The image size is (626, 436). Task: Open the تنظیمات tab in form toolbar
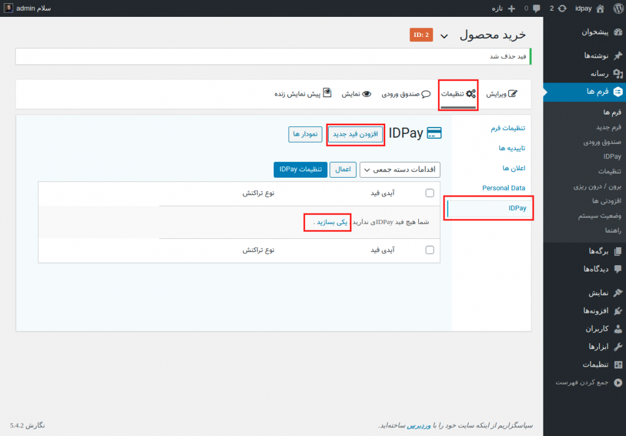(x=458, y=94)
